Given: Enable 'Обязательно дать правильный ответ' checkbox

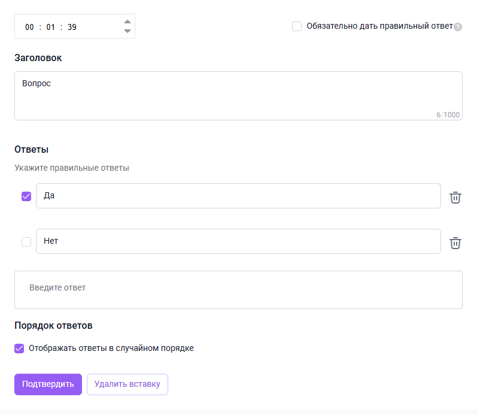Looking at the screenshot, I should click(297, 26).
